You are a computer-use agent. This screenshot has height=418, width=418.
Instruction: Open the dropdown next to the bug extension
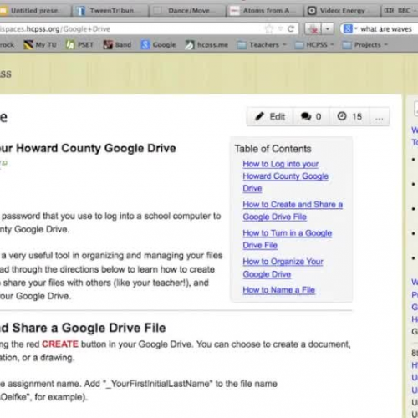pyautogui.click(x=328, y=28)
